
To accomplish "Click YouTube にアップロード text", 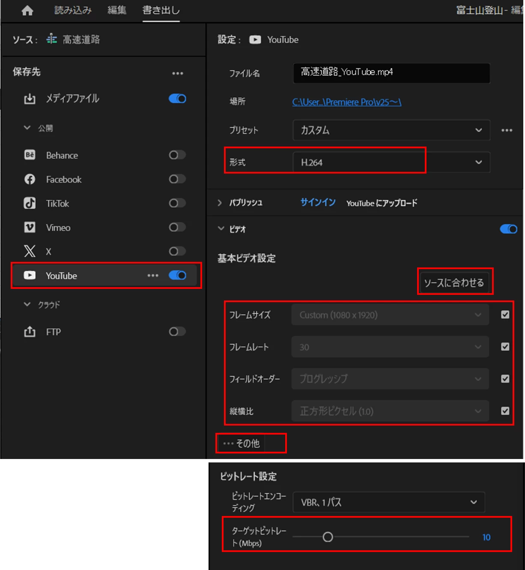I will tap(382, 203).
